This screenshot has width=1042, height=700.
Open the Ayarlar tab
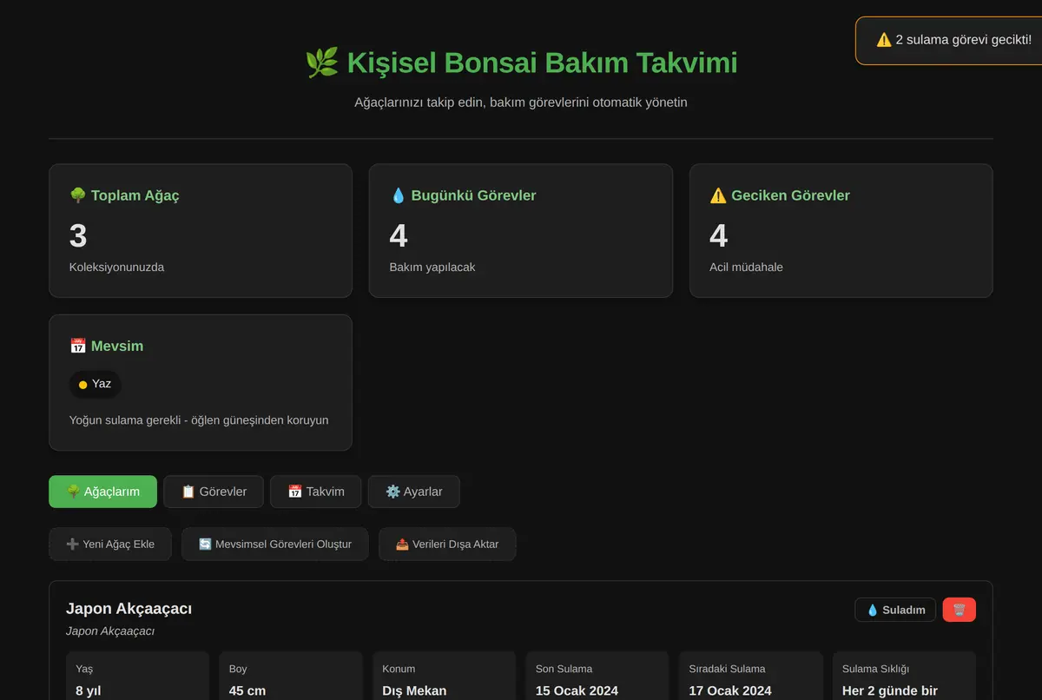click(414, 492)
